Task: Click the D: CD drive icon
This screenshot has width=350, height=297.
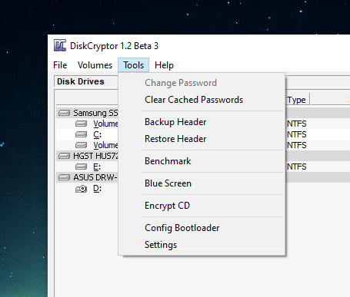Action: [x=81, y=189]
